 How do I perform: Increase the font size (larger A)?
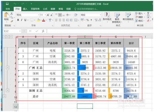tap(48, 15)
